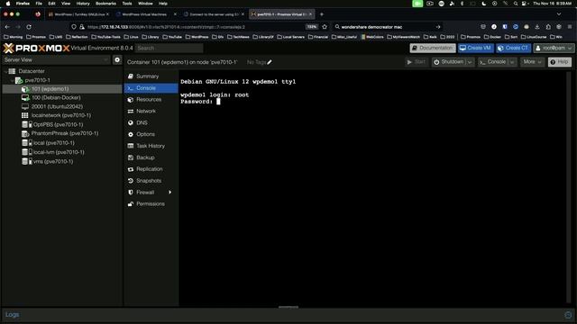
Task: Click the Create CT button
Action: point(513,48)
